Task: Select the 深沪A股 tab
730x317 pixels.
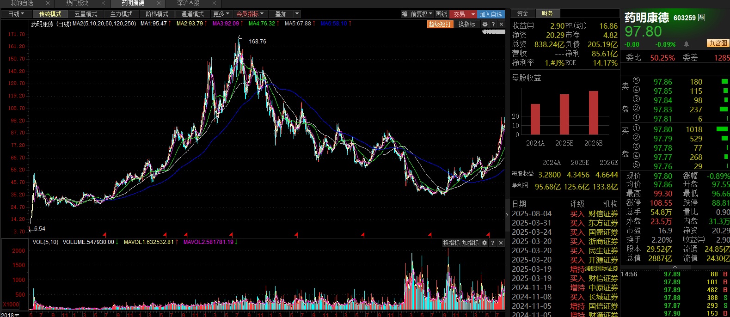Action: click(189, 3)
